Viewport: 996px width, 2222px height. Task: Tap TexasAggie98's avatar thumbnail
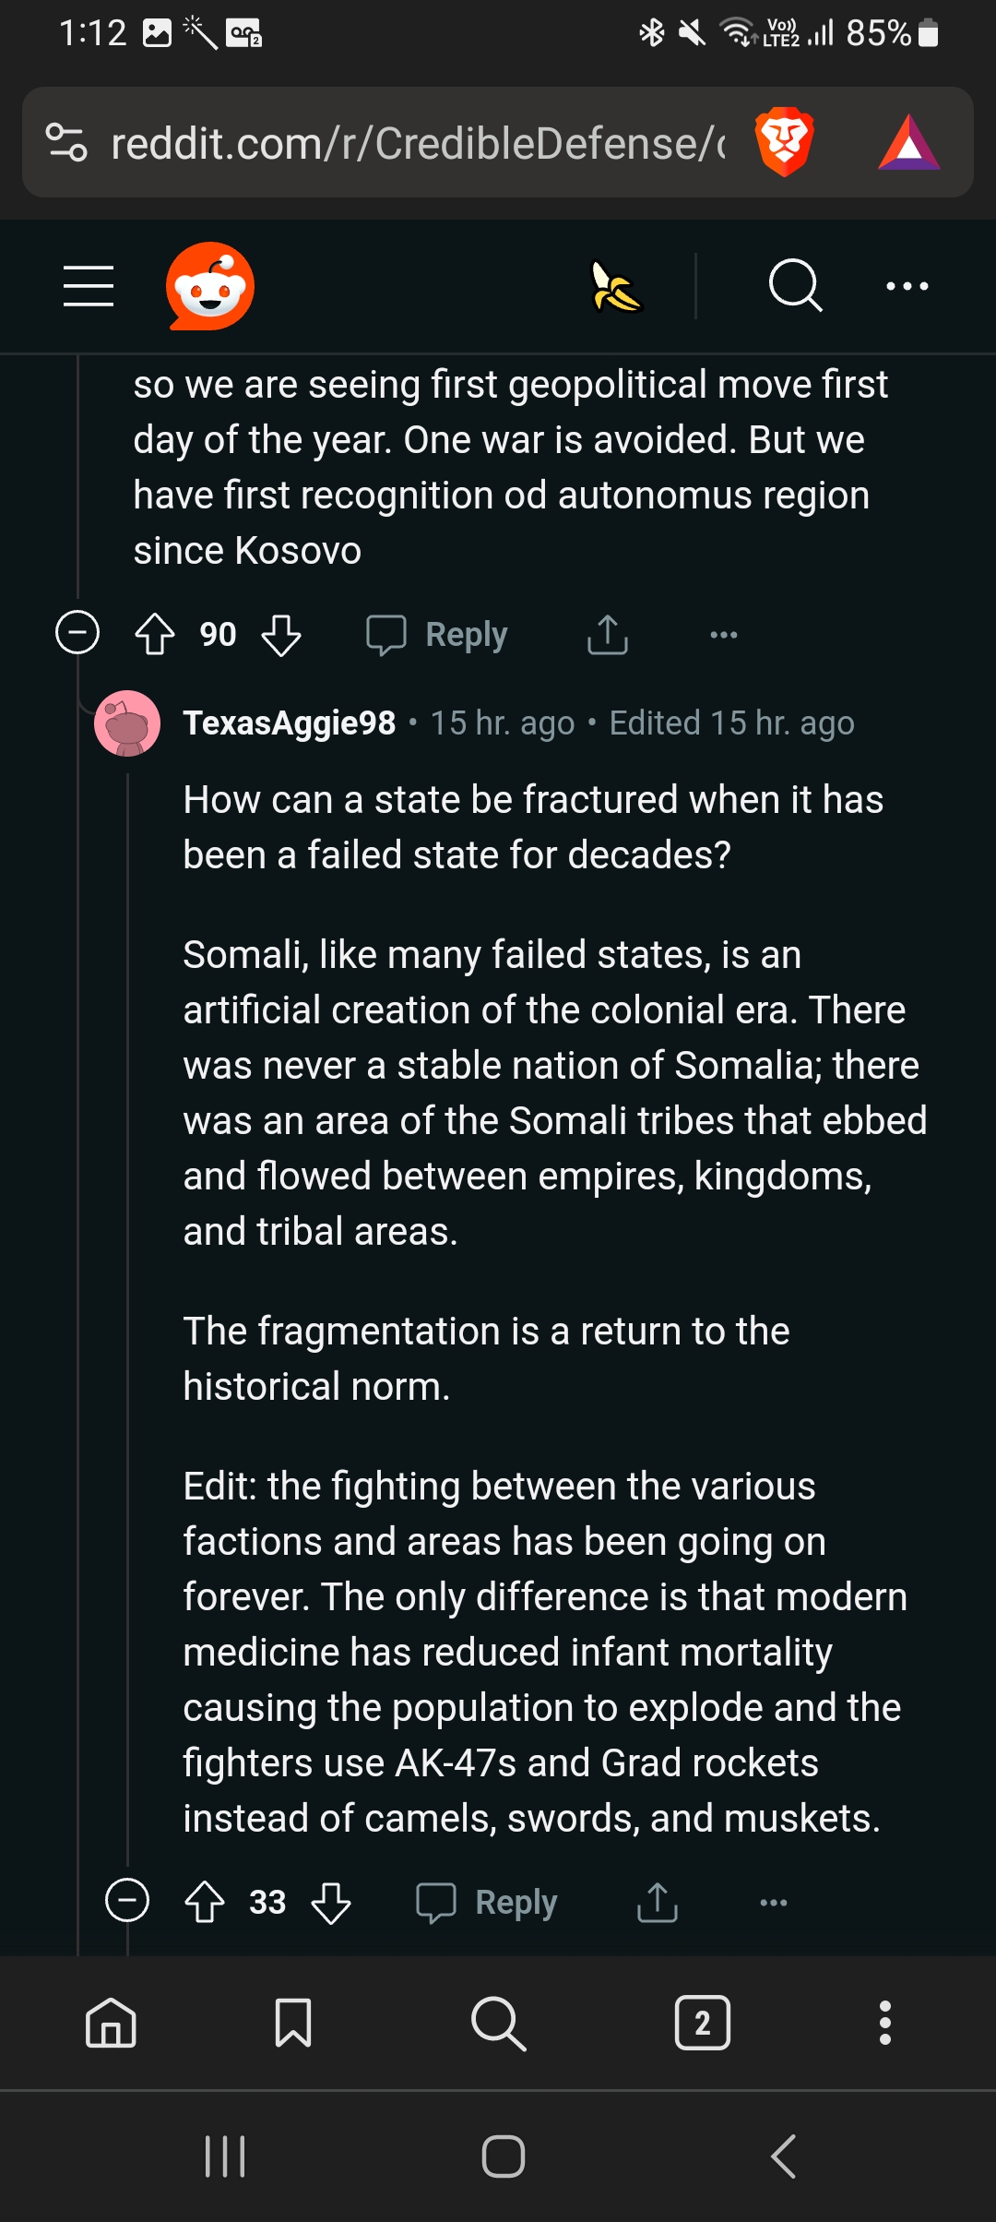(x=127, y=723)
